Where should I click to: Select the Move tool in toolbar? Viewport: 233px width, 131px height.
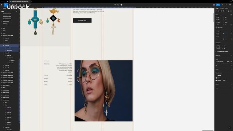click(6, 5)
